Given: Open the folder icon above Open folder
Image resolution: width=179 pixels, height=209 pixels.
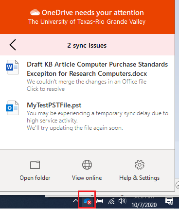Looking at the screenshot, I should click(35, 165).
